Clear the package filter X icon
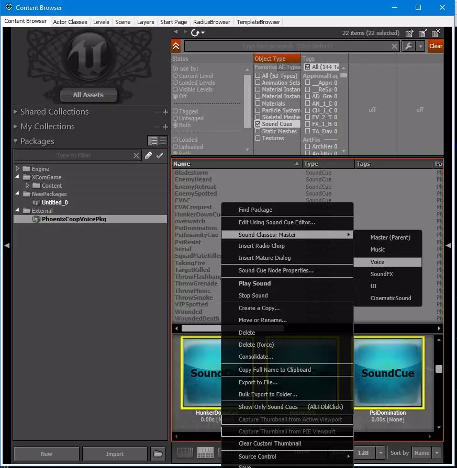457x468 pixels. pos(136,155)
